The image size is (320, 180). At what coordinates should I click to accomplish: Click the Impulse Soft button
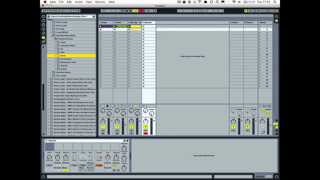click(x=49, y=165)
